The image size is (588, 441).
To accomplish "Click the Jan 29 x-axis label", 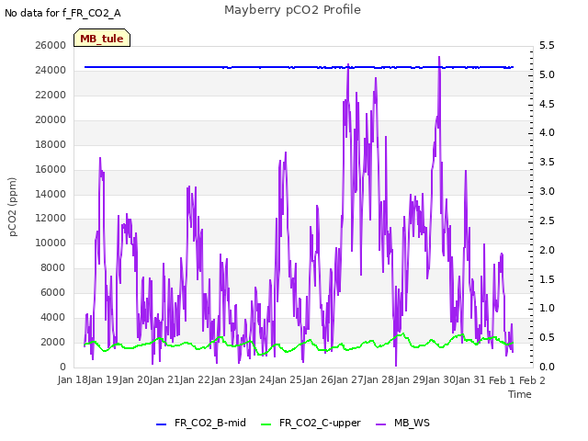I will coord(410,380).
